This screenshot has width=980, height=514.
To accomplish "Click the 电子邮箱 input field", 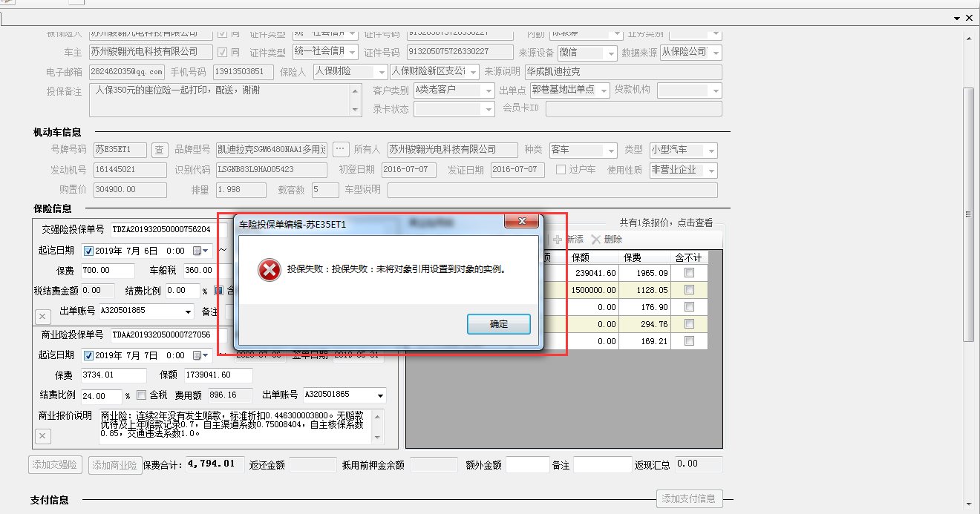I will 126,72.
